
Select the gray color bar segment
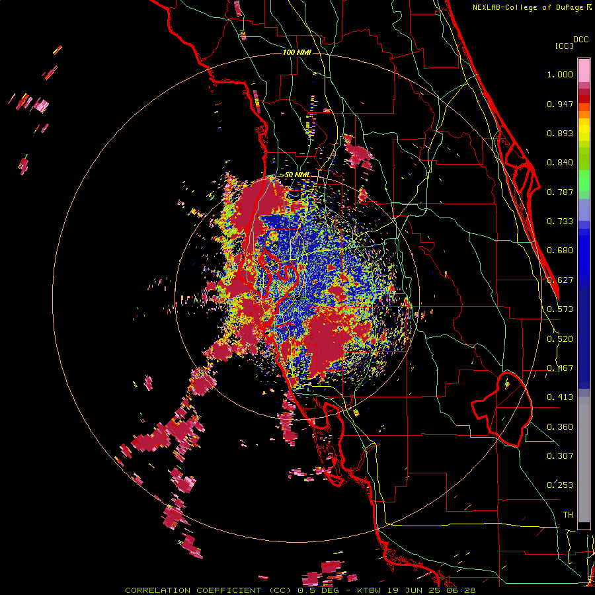[x=584, y=459]
